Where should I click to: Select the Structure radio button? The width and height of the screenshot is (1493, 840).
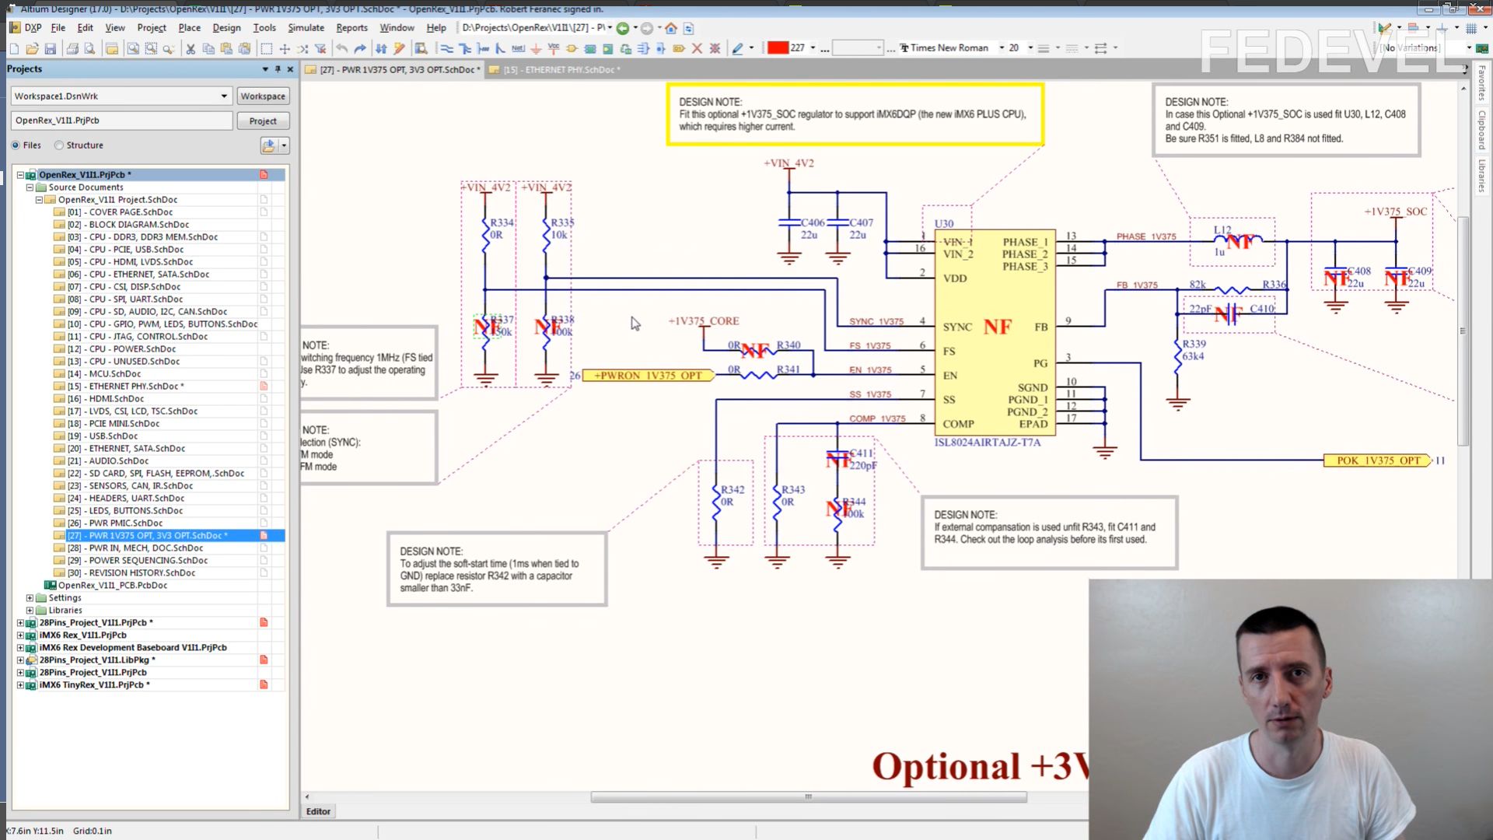[59, 145]
